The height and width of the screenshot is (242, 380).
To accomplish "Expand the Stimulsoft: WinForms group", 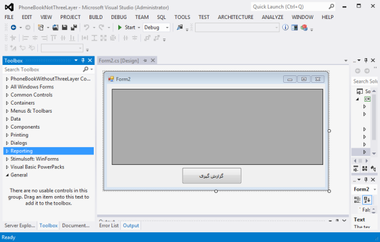I will pos(7,159).
